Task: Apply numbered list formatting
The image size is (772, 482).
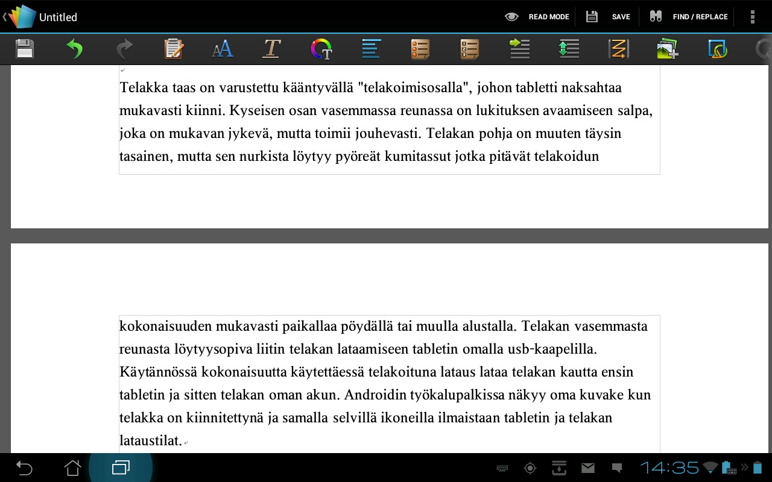Action: [469, 49]
